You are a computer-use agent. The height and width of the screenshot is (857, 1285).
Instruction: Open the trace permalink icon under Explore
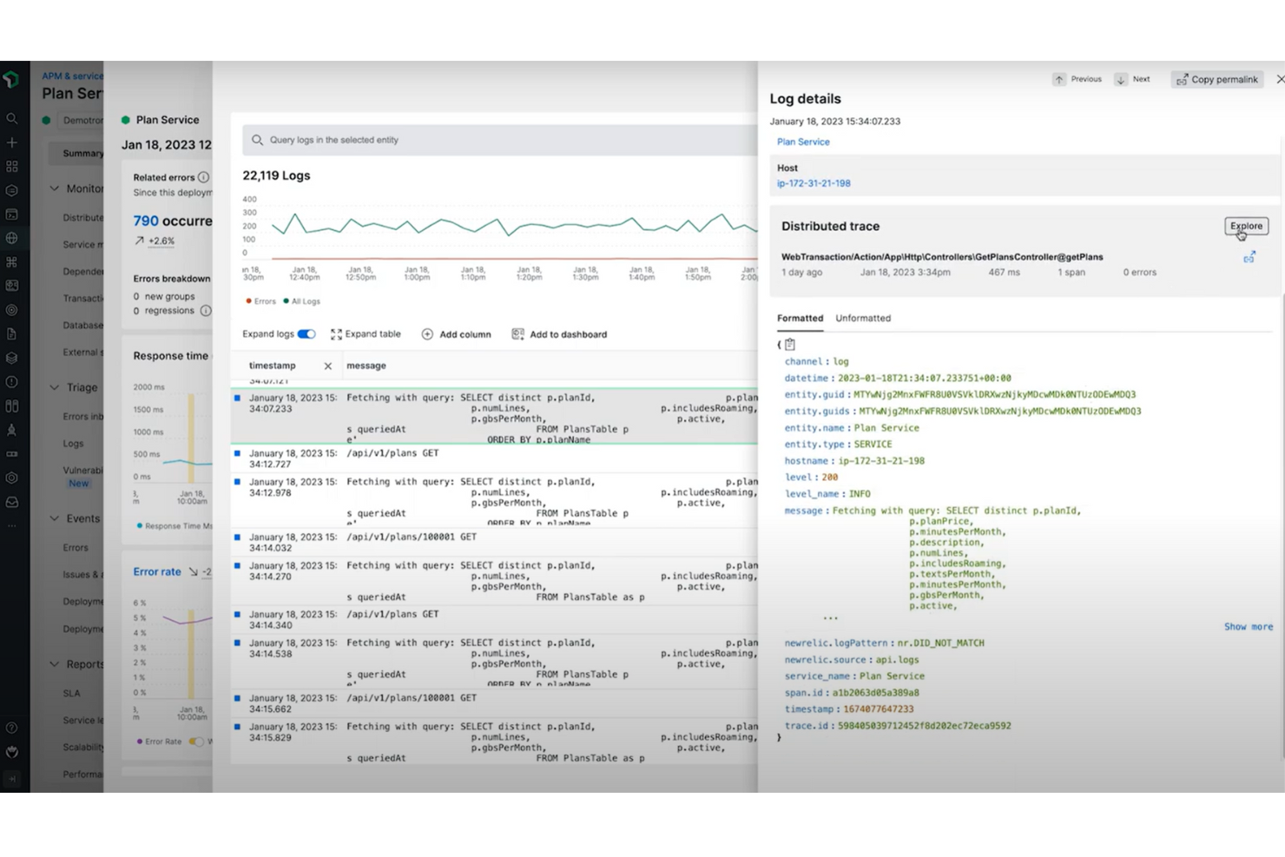click(x=1249, y=257)
